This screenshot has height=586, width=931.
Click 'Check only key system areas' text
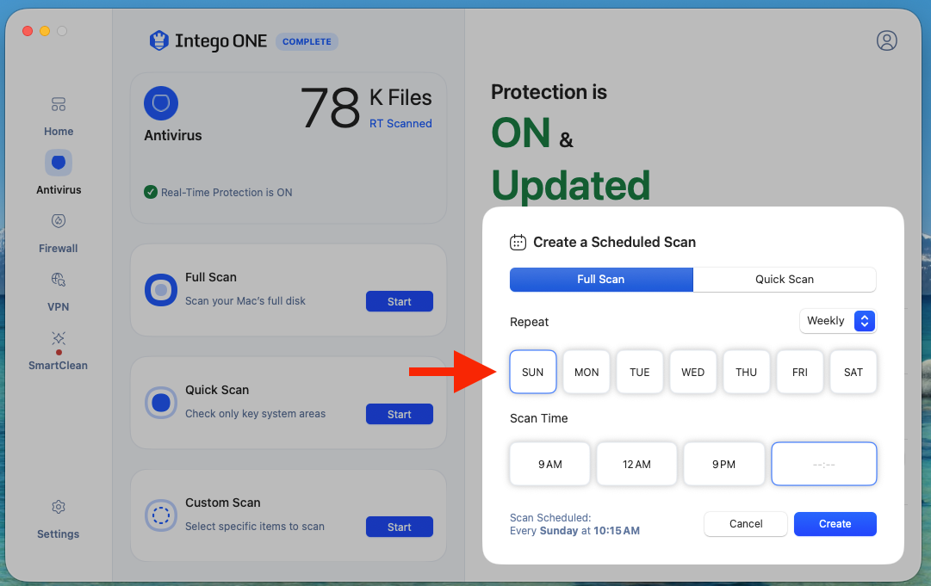255,413
